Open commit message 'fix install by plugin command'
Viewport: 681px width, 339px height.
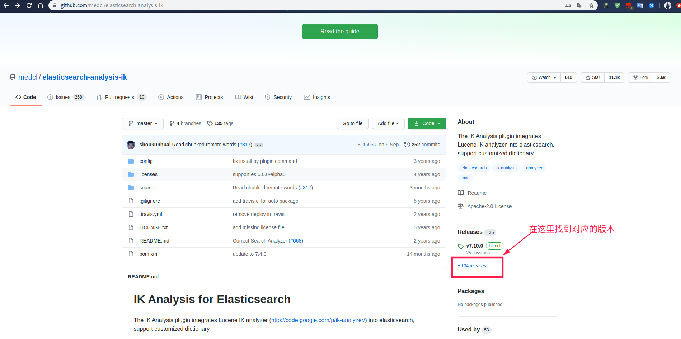coord(265,161)
